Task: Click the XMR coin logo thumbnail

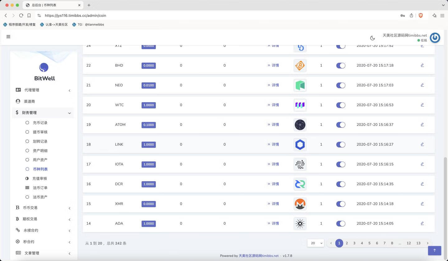Action: tap(300, 204)
